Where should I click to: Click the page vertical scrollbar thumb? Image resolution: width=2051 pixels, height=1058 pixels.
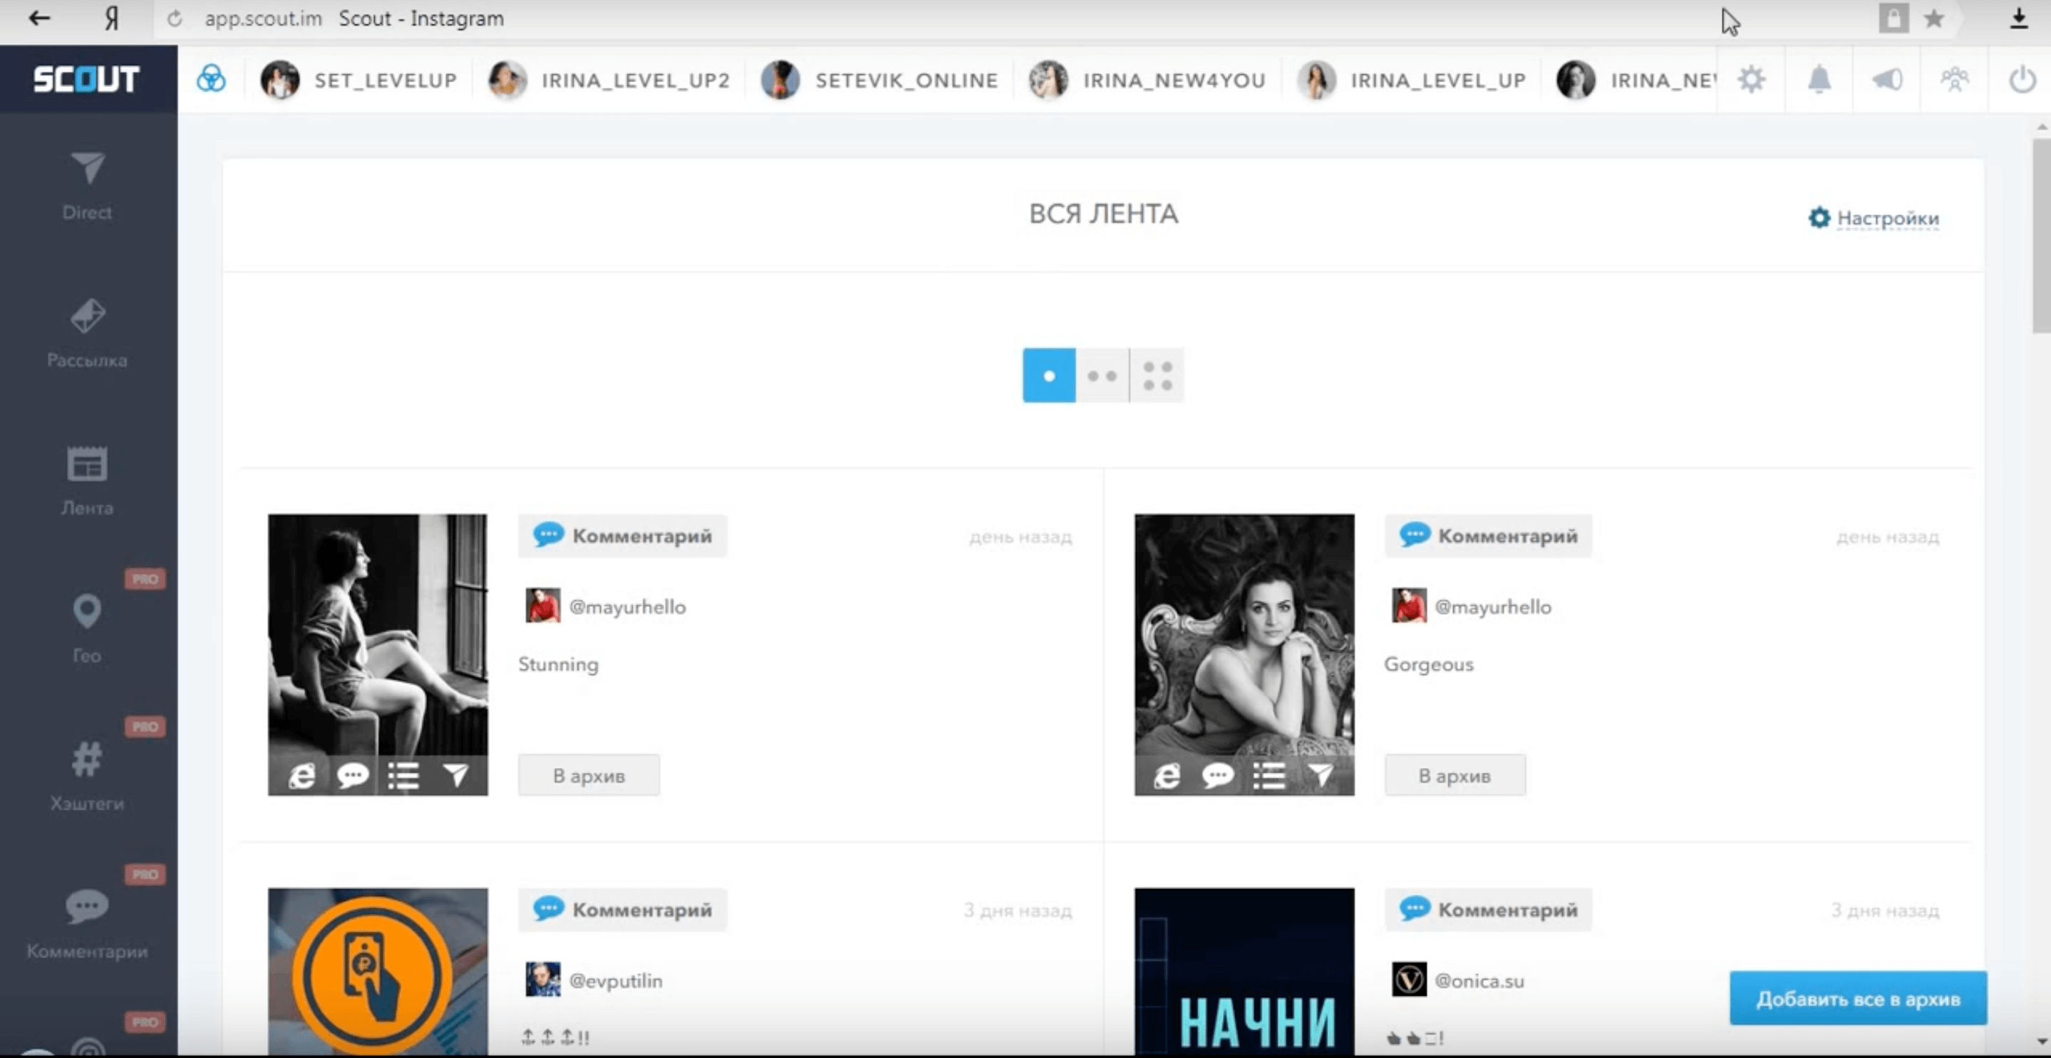[x=2042, y=236]
